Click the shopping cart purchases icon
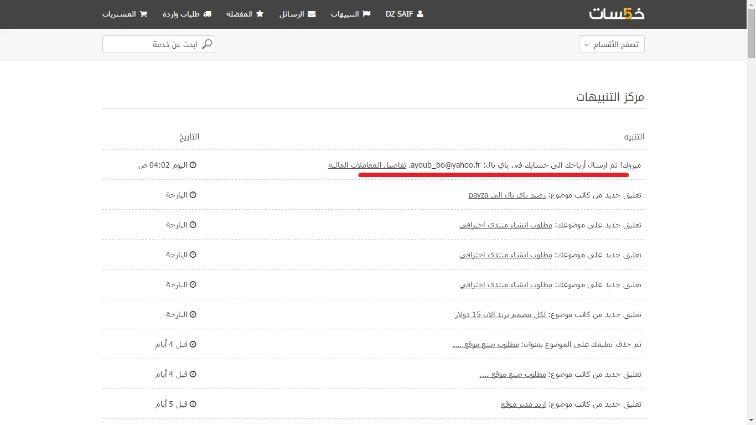756x425 pixels. click(x=144, y=14)
